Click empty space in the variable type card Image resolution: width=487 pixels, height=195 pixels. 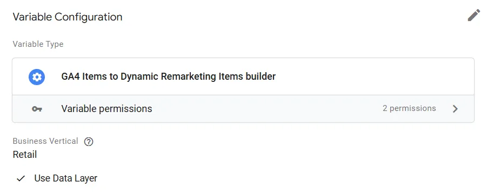coord(373,76)
